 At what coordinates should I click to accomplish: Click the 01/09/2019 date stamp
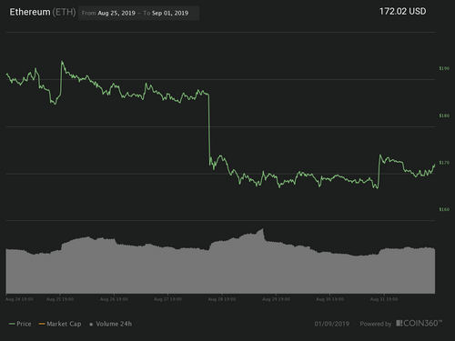coord(332,324)
